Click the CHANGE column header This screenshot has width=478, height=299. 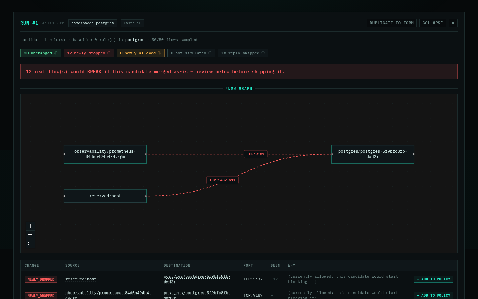point(32,266)
